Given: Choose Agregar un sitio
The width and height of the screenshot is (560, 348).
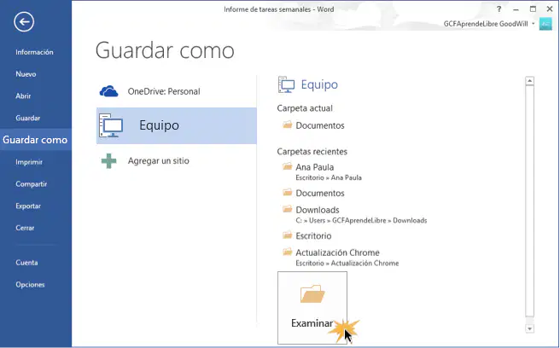Looking at the screenshot, I should pos(177,161).
